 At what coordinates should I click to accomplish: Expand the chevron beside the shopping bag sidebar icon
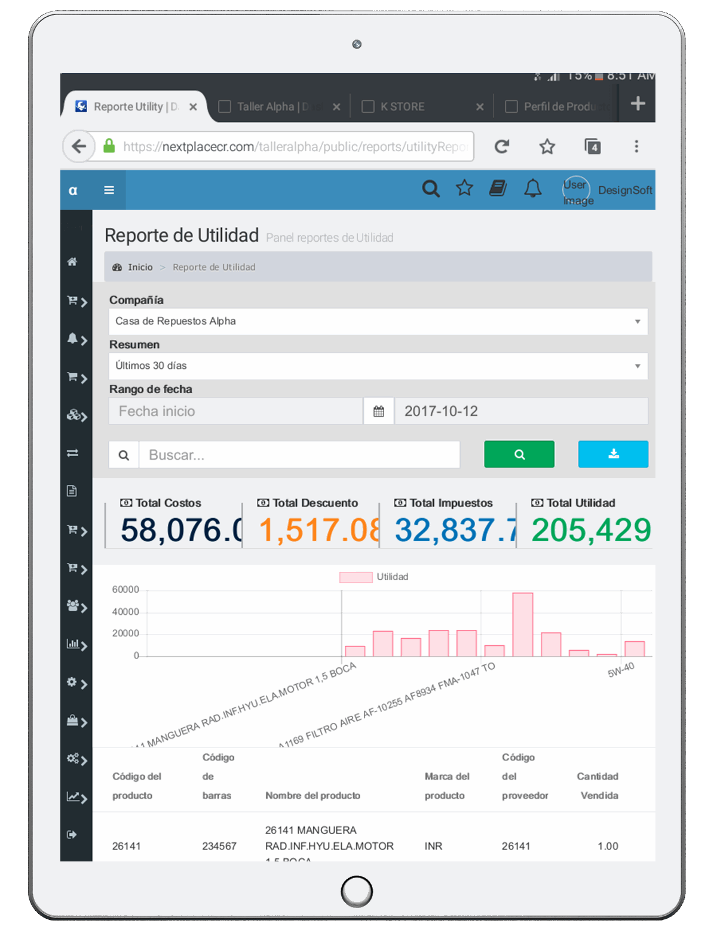click(84, 722)
